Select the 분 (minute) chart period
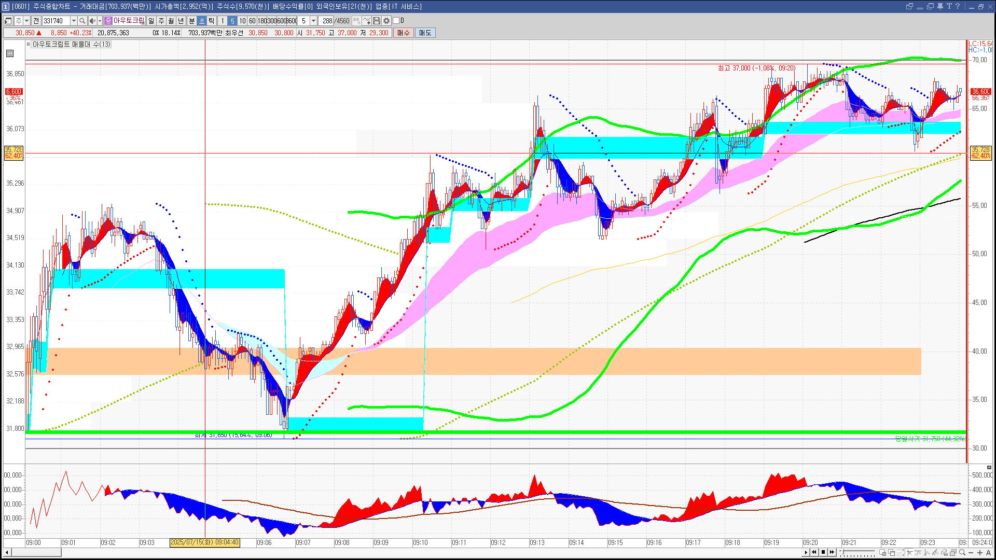Viewport: 996px width, 560px height. pos(191,21)
